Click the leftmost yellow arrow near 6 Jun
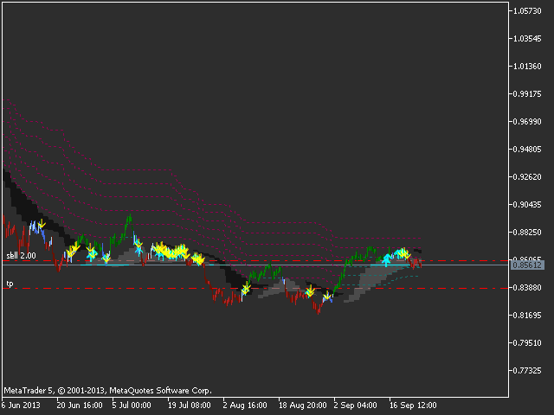Viewport: 554px width, 415px height. [41, 225]
